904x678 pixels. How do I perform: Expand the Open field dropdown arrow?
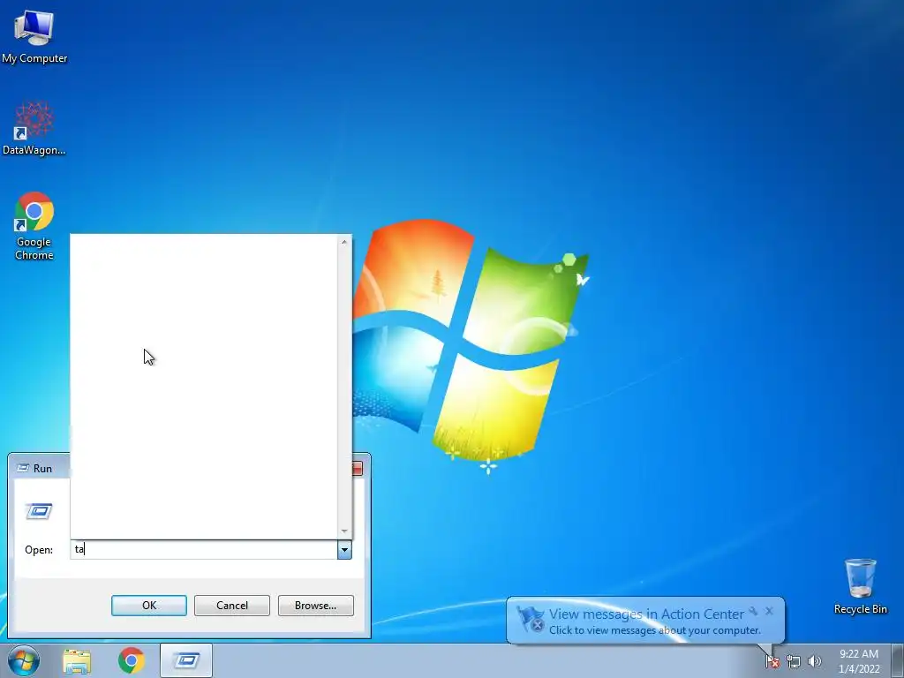[344, 550]
